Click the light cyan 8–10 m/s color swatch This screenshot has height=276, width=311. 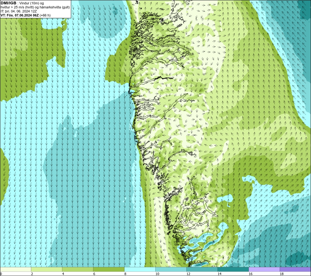pyautogui.click(x=140, y=269)
